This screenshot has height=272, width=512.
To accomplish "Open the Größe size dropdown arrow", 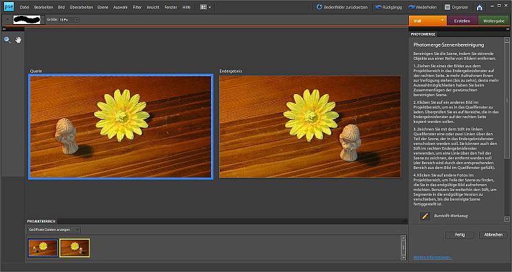I will tap(76, 20).
